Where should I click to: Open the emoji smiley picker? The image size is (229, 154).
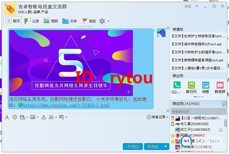pos(15,117)
